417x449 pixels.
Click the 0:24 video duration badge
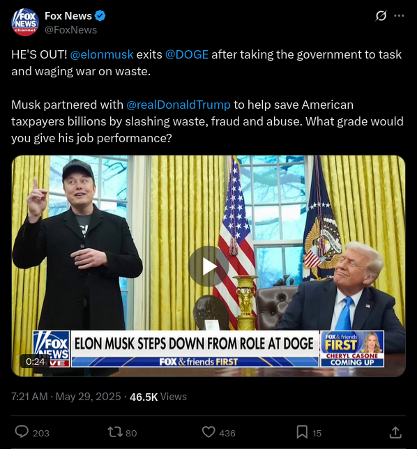[35, 361]
